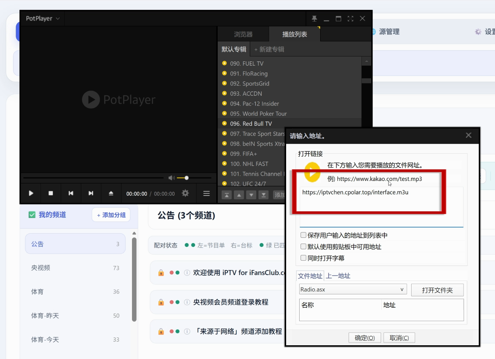Enable 保存用户输入的地址到列表中 checkbox
Image resolution: width=495 pixels, height=359 pixels.
pyautogui.click(x=303, y=235)
